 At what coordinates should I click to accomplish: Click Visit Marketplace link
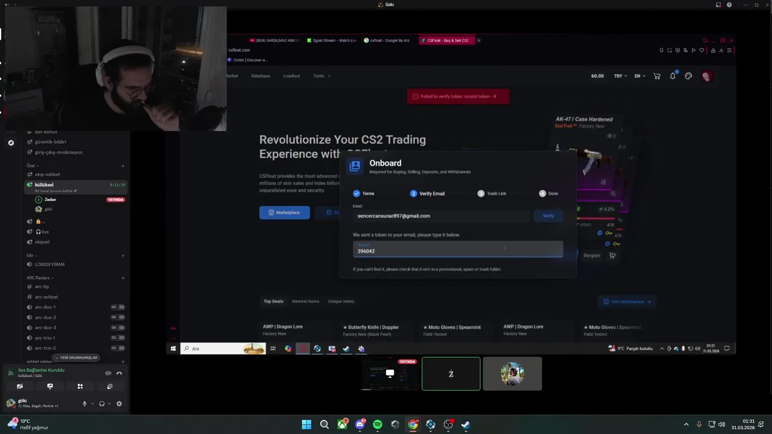tap(627, 301)
